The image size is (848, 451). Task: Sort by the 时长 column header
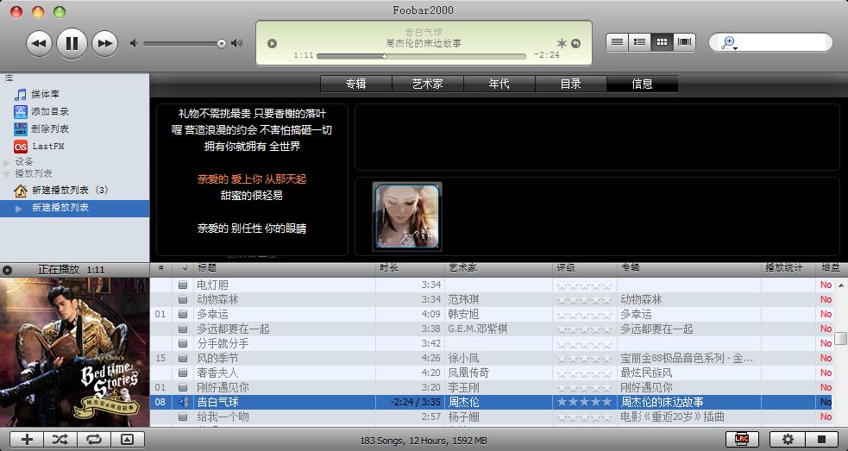tap(411, 268)
